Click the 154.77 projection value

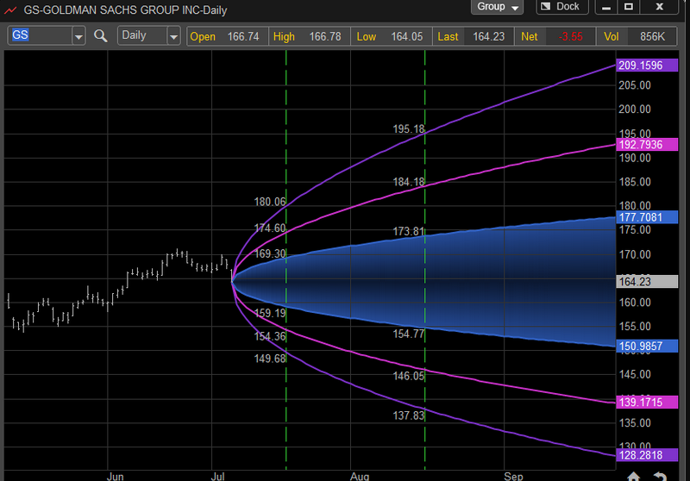pos(408,334)
